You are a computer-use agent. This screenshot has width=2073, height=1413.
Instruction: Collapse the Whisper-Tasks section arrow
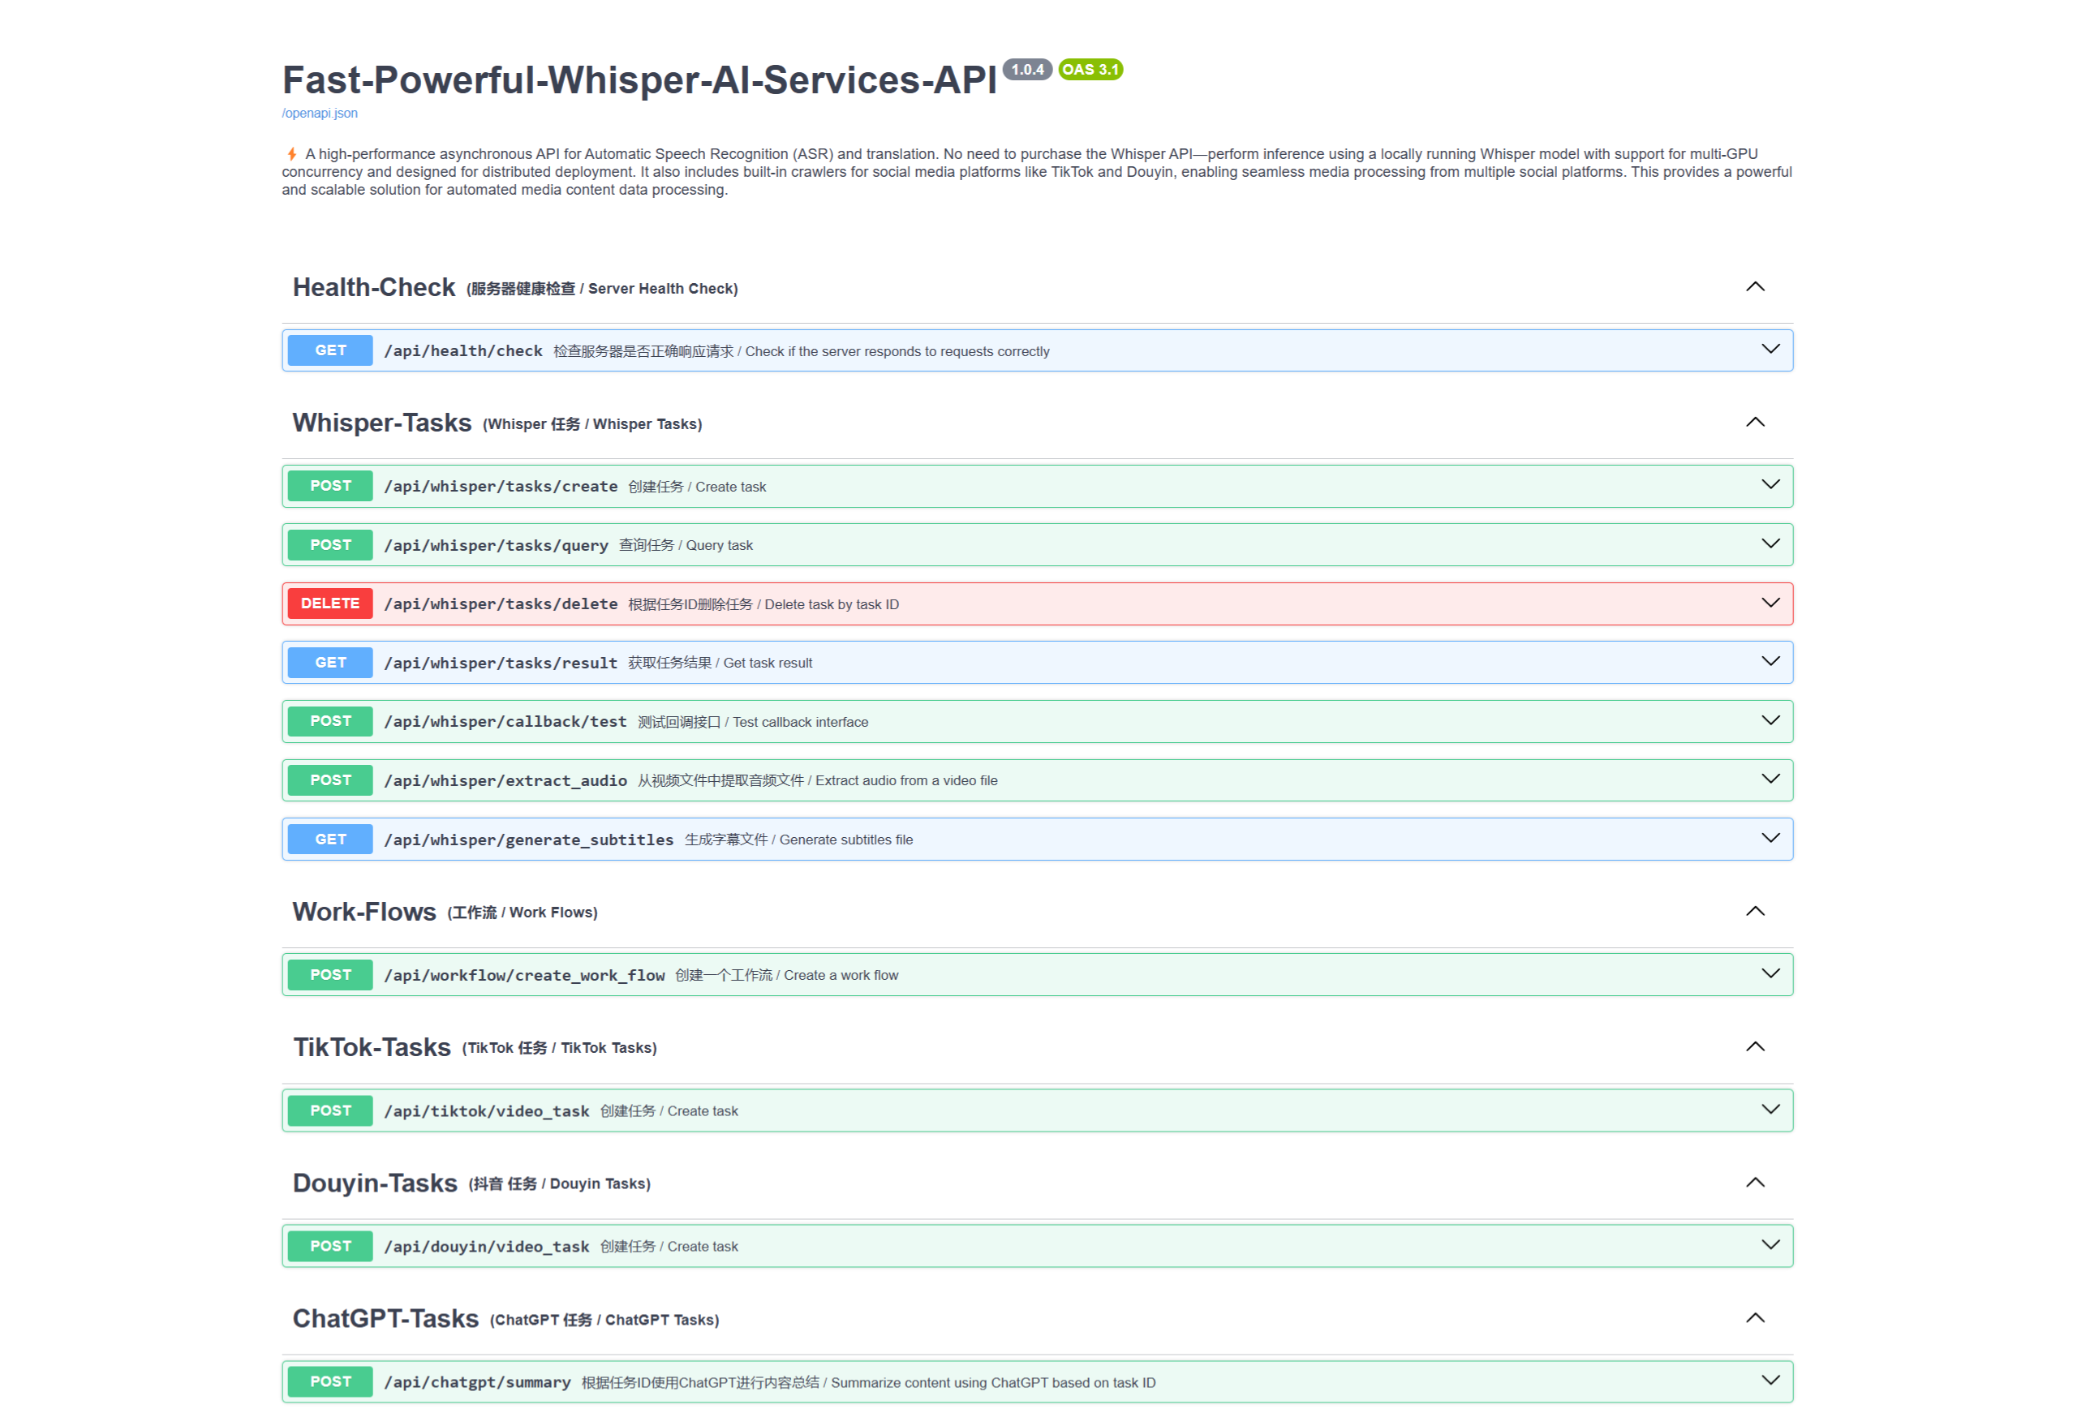pyautogui.click(x=1755, y=423)
